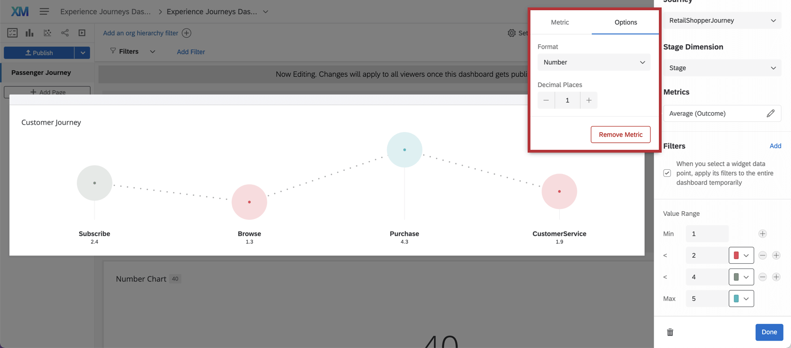Open gray color dropdown for '< 4'
Screen dimensions: 791x348
pos(741,277)
